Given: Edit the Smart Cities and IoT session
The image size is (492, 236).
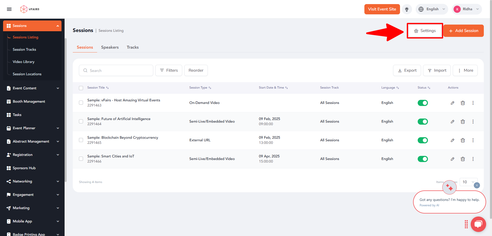Looking at the screenshot, I should click(x=452, y=159).
